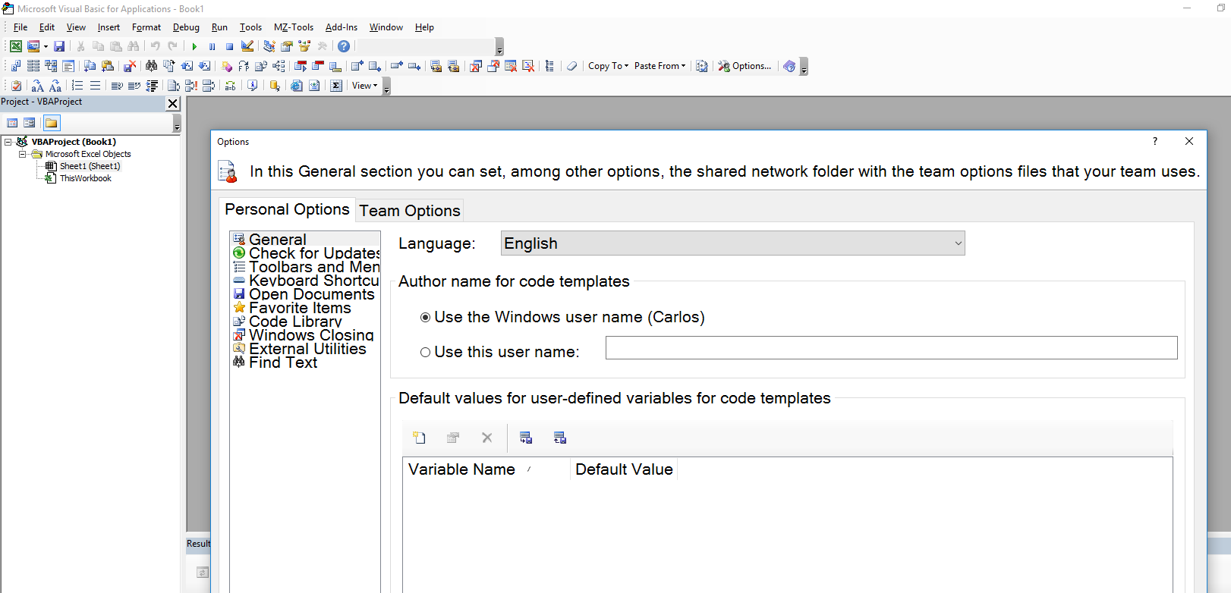
Task: Switch to Team Options tab
Action: (410, 211)
